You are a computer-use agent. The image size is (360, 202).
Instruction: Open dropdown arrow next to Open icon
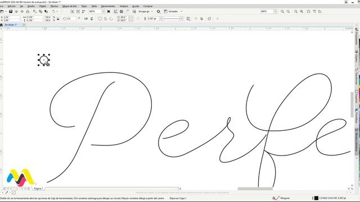pyautogui.click(x=6, y=11)
